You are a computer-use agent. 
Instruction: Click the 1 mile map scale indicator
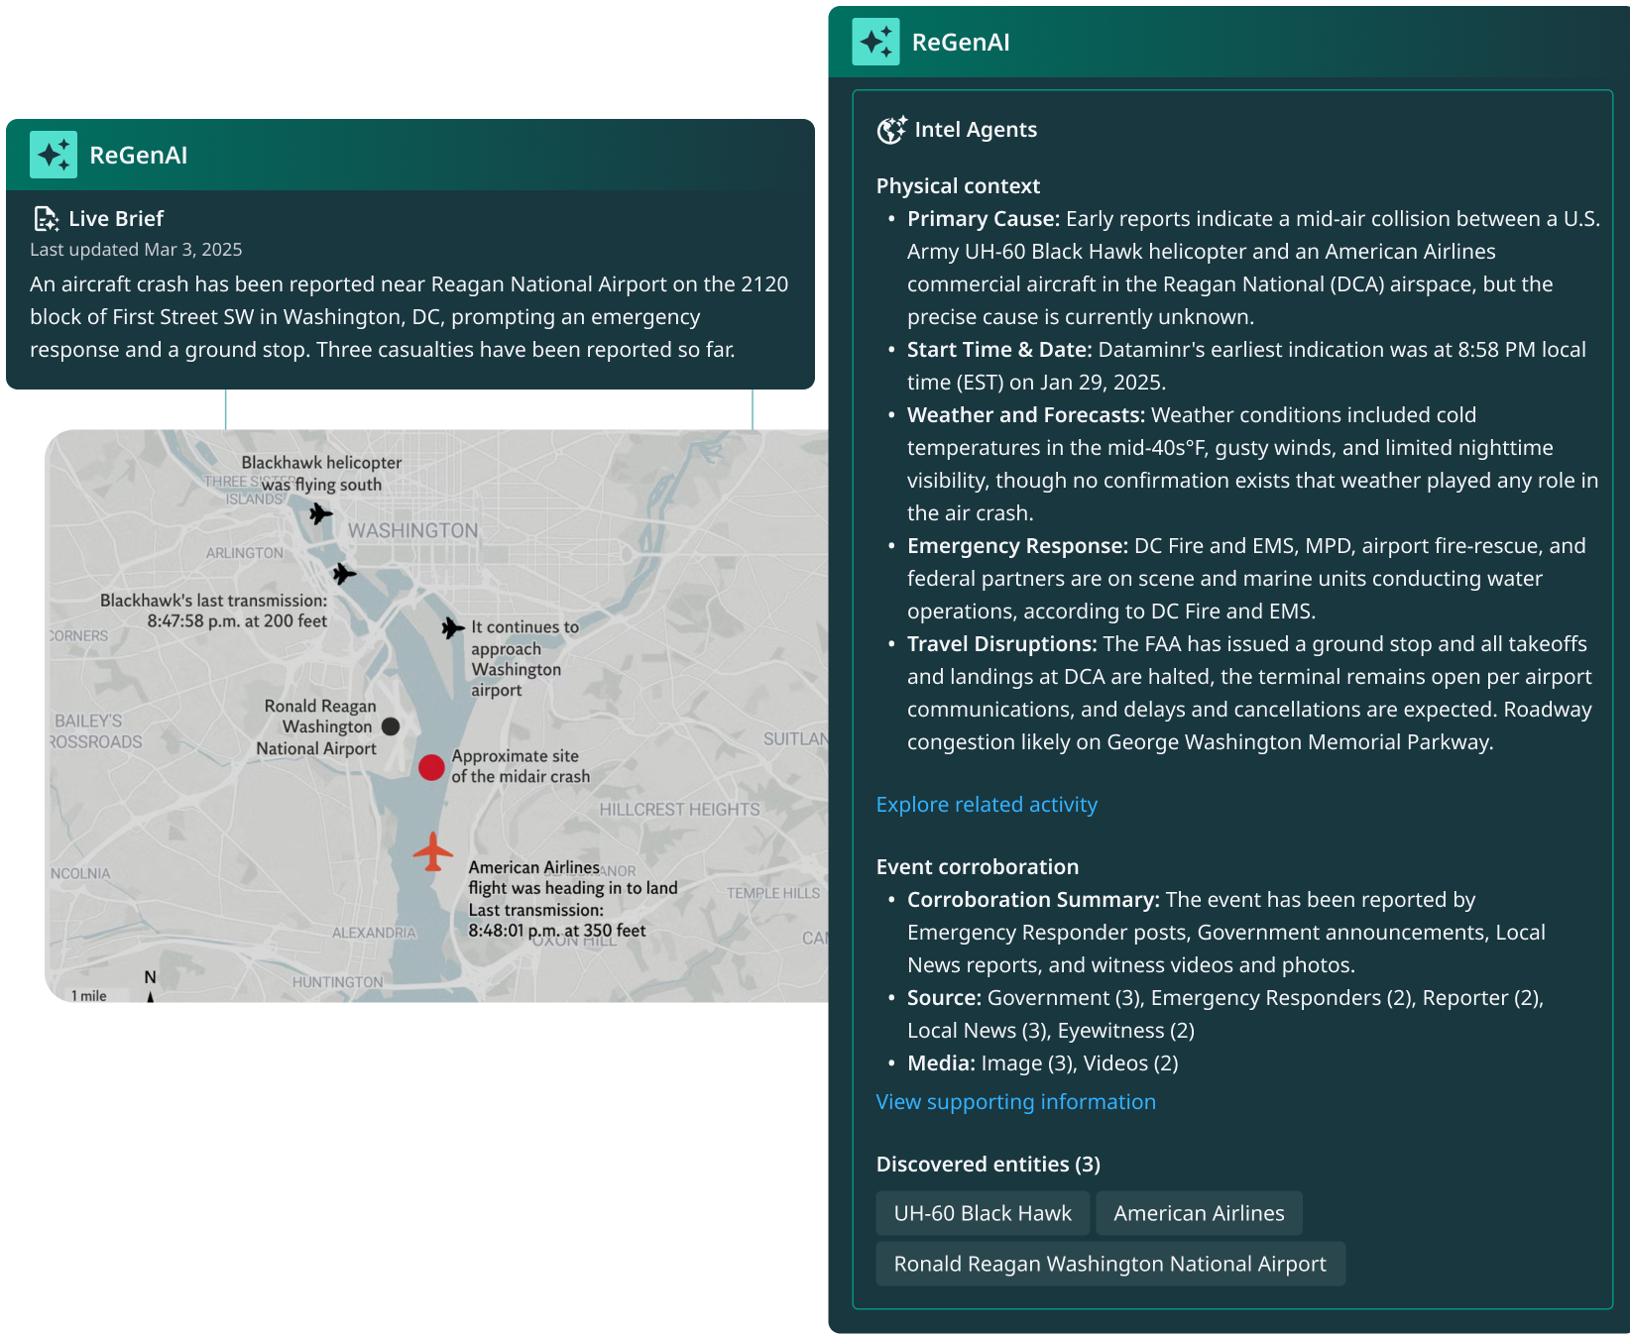coord(89,995)
